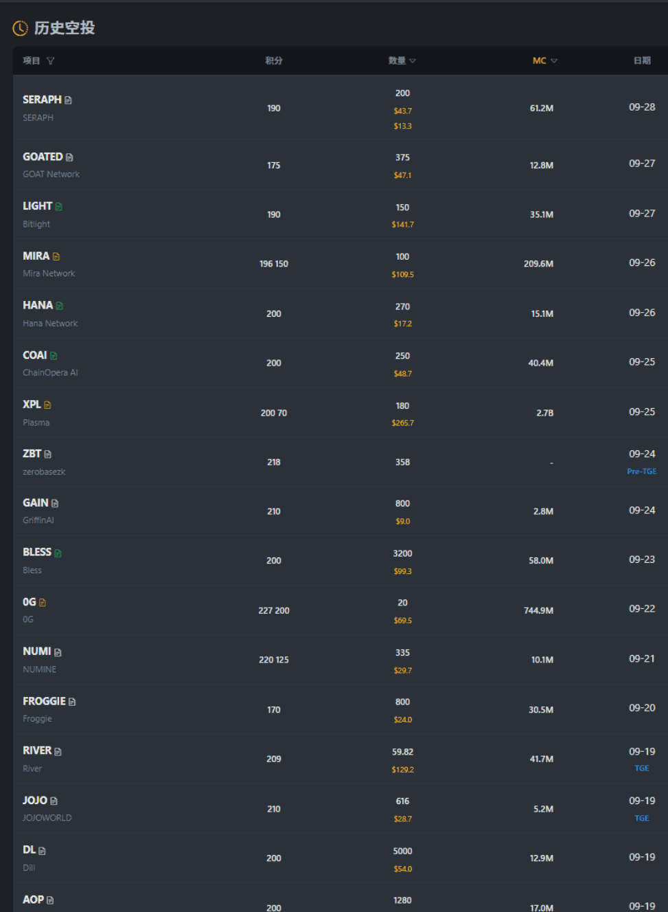Sort by MC column arrow

click(x=554, y=61)
